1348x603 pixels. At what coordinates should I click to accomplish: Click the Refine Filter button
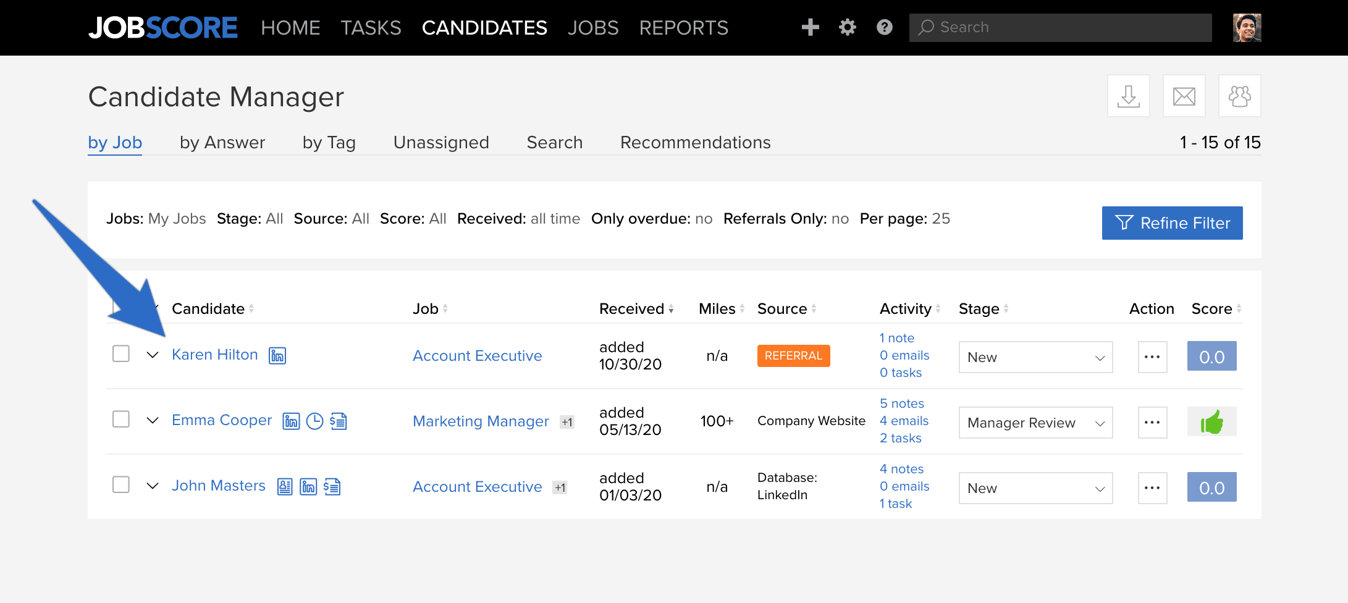click(1172, 223)
